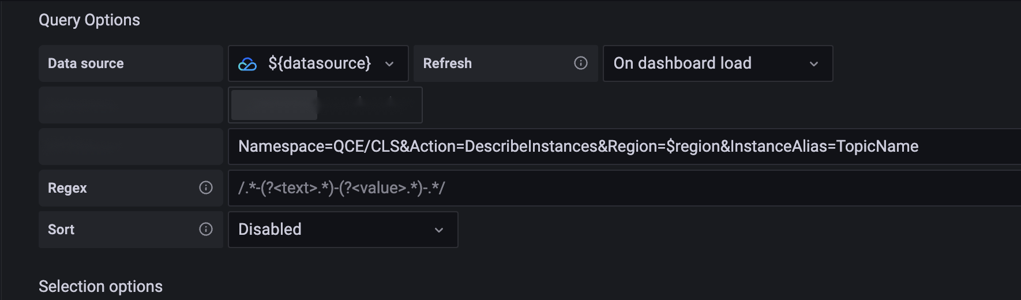Open the On dashboard load chevron
The height and width of the screenshot is (300, 1021).
[814, 64]
